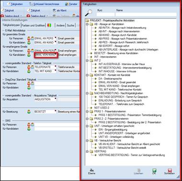
Task: Select 'INT INHOUSE - Interview InHouse' item
Action: click(x=117, y=71)
